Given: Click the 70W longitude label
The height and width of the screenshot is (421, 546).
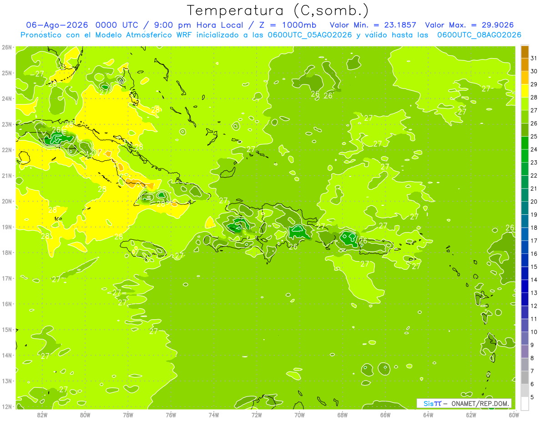Looking at the screenshot, I should click(299, 415).
